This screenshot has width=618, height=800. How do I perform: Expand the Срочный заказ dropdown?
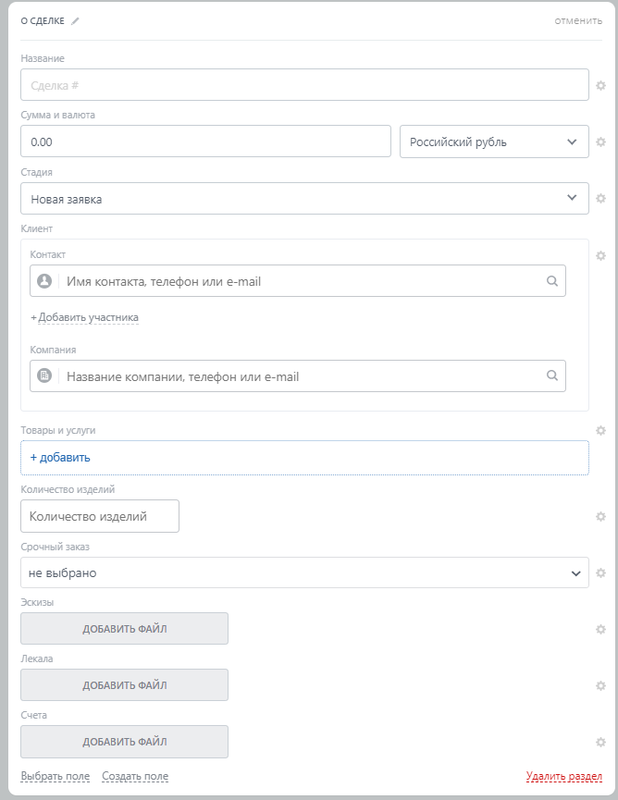(303, 572)
